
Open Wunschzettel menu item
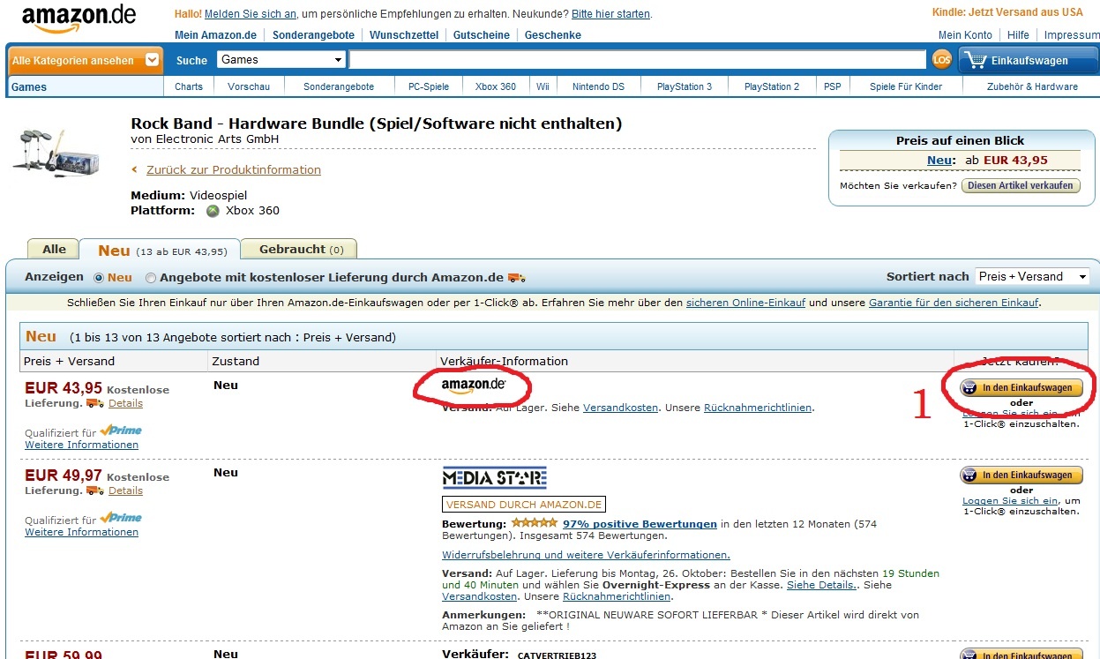pos(404,35)
